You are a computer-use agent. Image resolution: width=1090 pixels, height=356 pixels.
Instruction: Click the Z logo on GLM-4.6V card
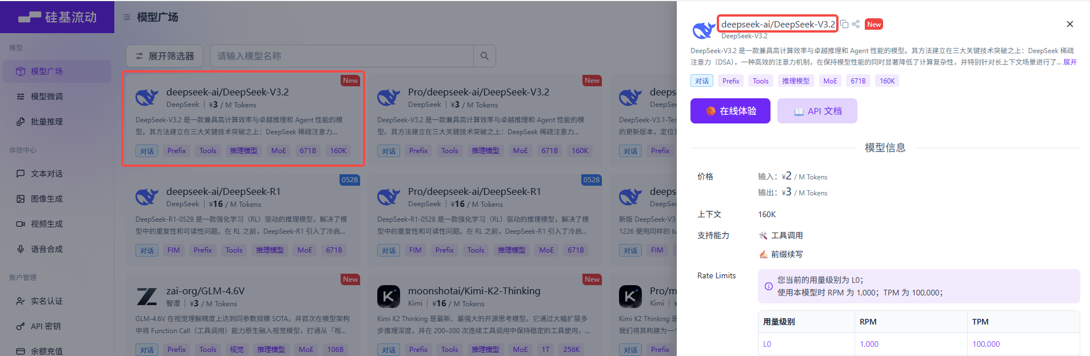point(146,297)
